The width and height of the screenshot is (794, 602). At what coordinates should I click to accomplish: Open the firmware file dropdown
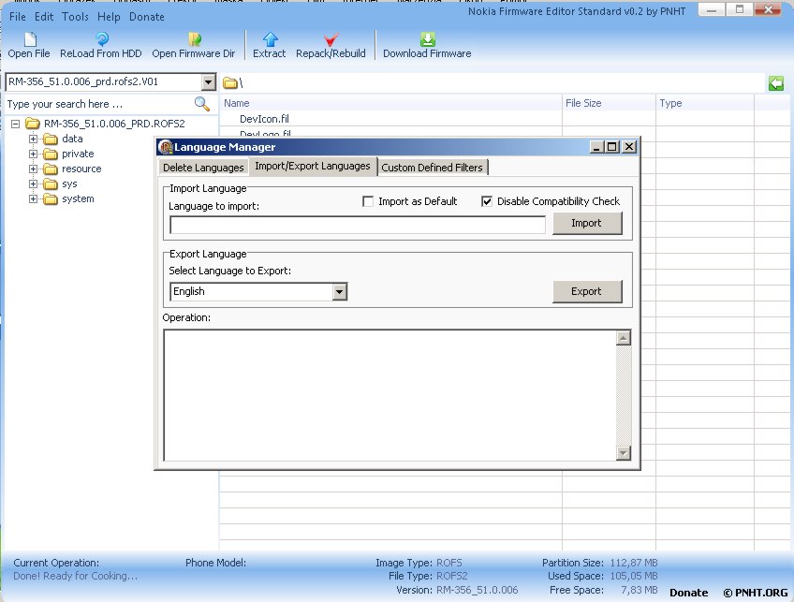208,82
